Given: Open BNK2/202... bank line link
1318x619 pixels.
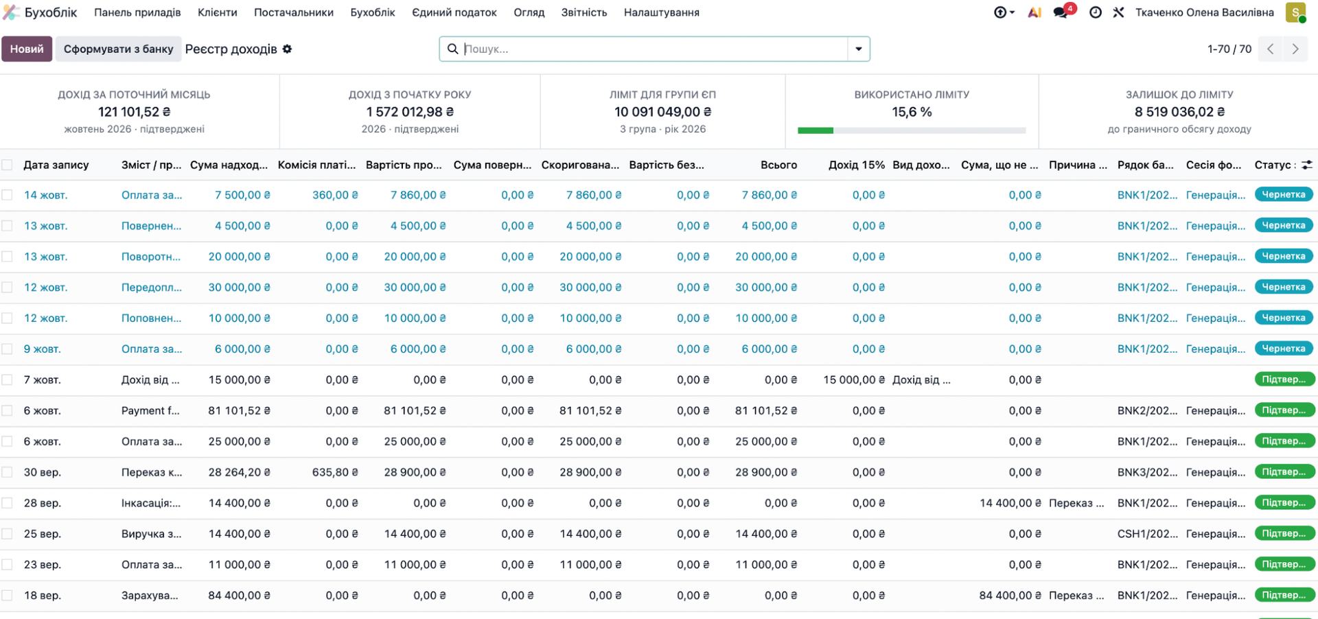Looking at the screenshot, I should (1147, 410).
